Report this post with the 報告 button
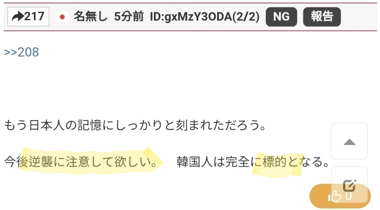Screen dimensions: 380x210 point(322,17)
